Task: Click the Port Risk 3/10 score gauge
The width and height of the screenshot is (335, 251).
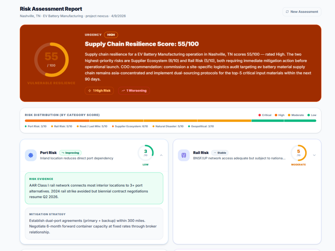Action: (x=146, y=153)
